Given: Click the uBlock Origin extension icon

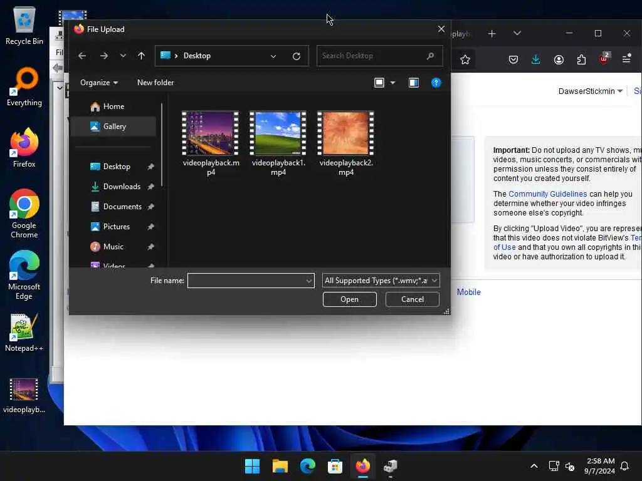Looking at the screenshot, I should pos(604,59).
